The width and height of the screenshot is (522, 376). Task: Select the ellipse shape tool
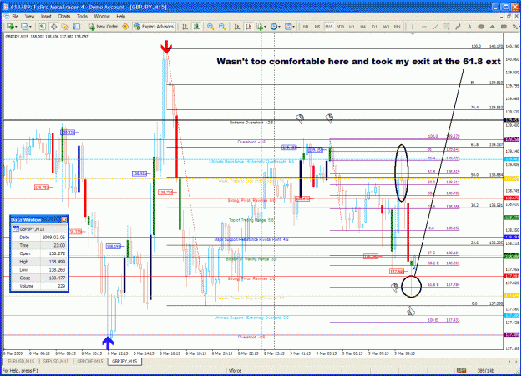click(x=481, y=27)
